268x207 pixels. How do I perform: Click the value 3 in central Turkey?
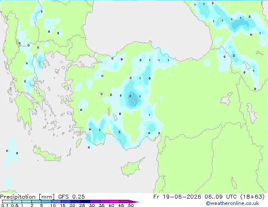pyautogui.click(x=130, y=96)
